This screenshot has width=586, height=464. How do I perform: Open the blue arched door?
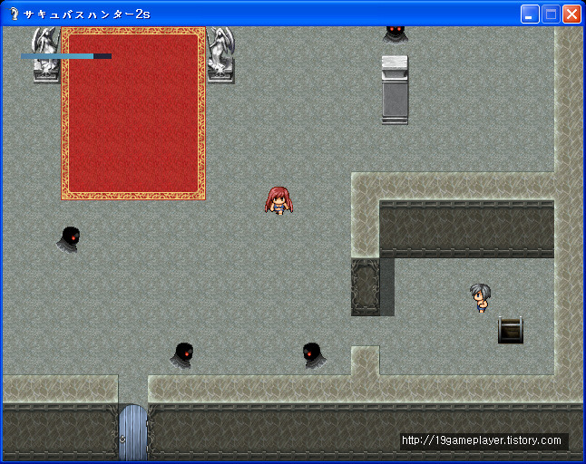click(x=133, y=432)
